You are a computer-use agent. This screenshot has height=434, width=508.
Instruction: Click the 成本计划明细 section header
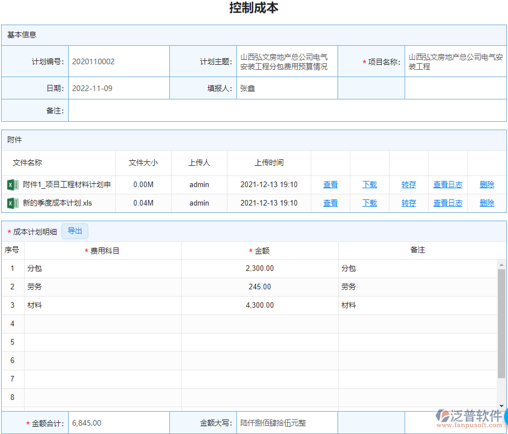click(x=35, y=231)
